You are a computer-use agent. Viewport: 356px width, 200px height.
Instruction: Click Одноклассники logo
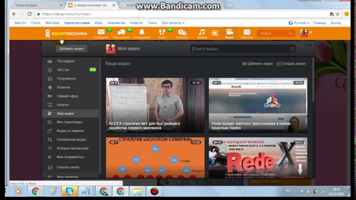point(66,33)
